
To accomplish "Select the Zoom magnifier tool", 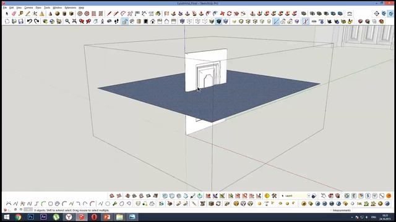I will pyautogui.click(x=67, y=22).
